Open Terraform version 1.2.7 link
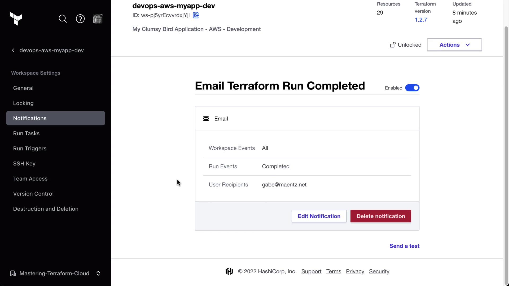Viewport: 509px width, 286px height. tap(421, 20)
